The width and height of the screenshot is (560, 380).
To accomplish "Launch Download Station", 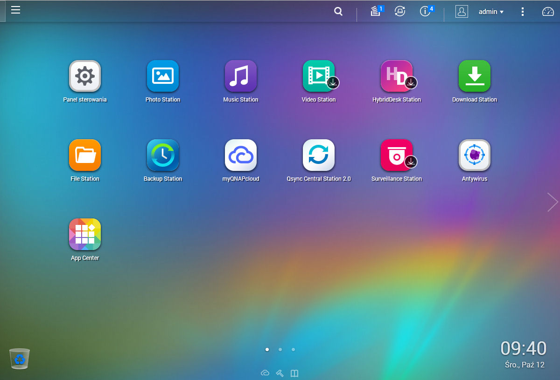I will point(475,76).
